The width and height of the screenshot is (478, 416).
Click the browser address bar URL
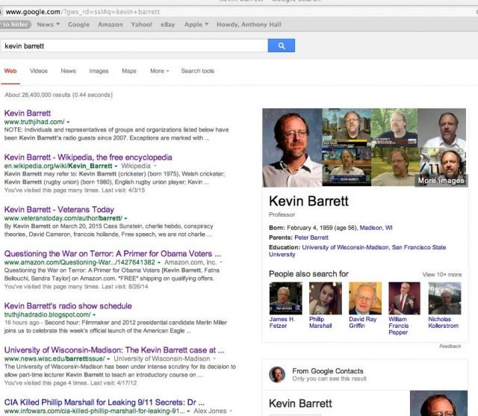click(83, 12)
